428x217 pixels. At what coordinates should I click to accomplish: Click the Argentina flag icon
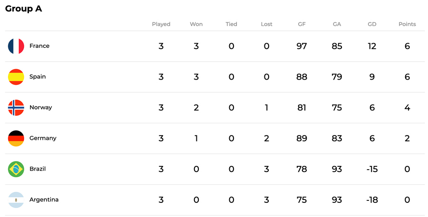pos(16,199)
